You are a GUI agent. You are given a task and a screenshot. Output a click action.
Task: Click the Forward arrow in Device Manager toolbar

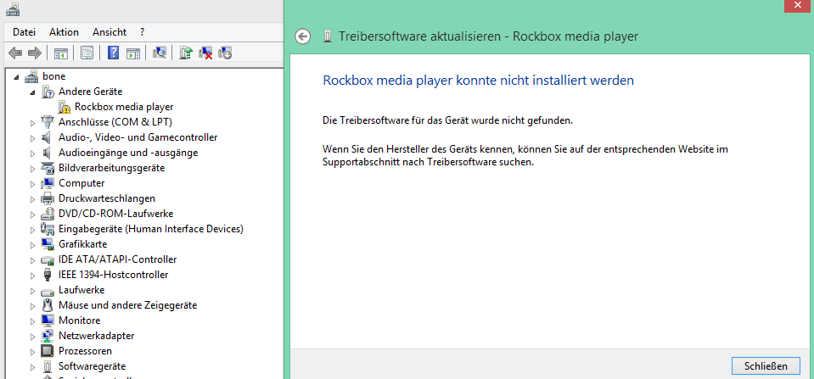[x=34, y=53]
